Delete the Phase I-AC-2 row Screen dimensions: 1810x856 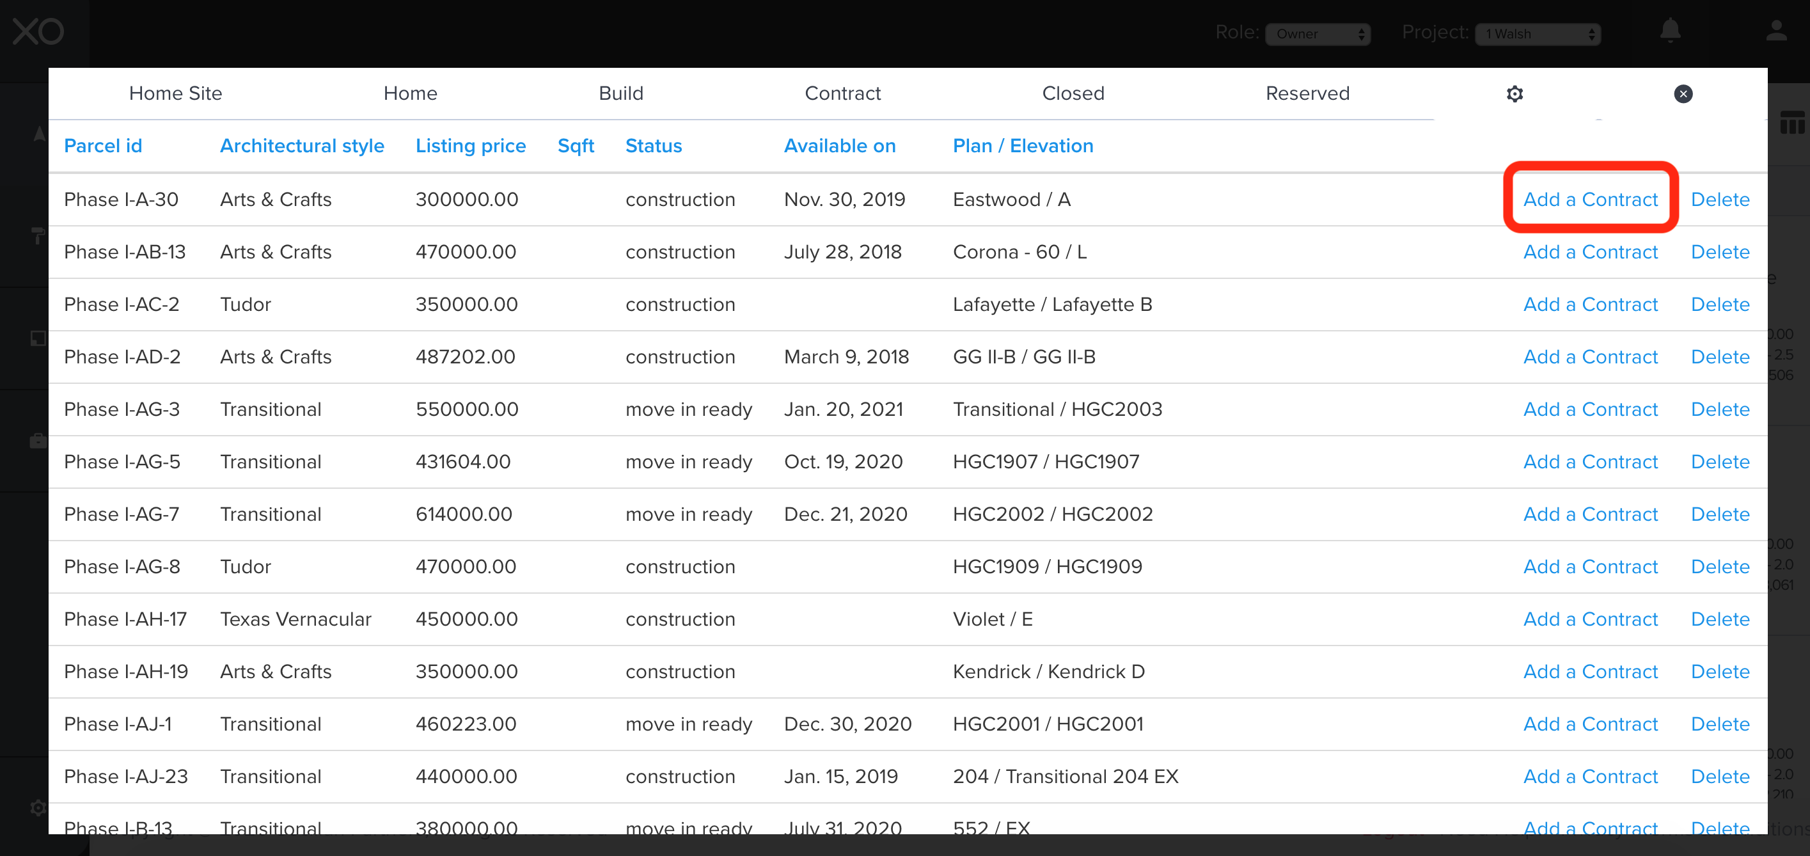1719,305
